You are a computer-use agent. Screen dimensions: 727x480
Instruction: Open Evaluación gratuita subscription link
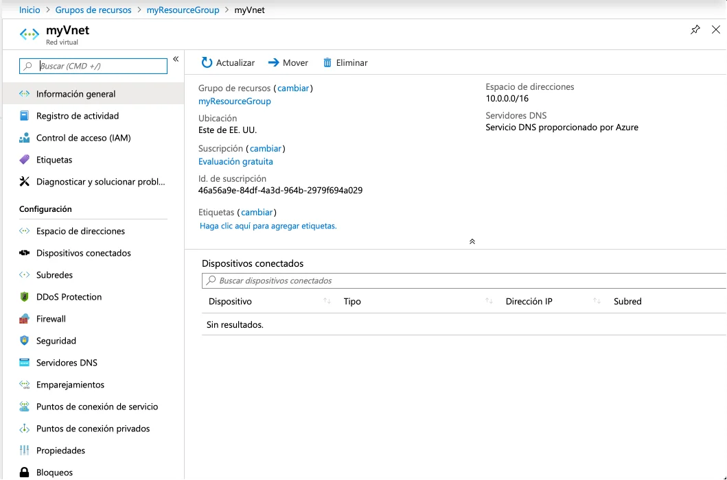point(235,161)
